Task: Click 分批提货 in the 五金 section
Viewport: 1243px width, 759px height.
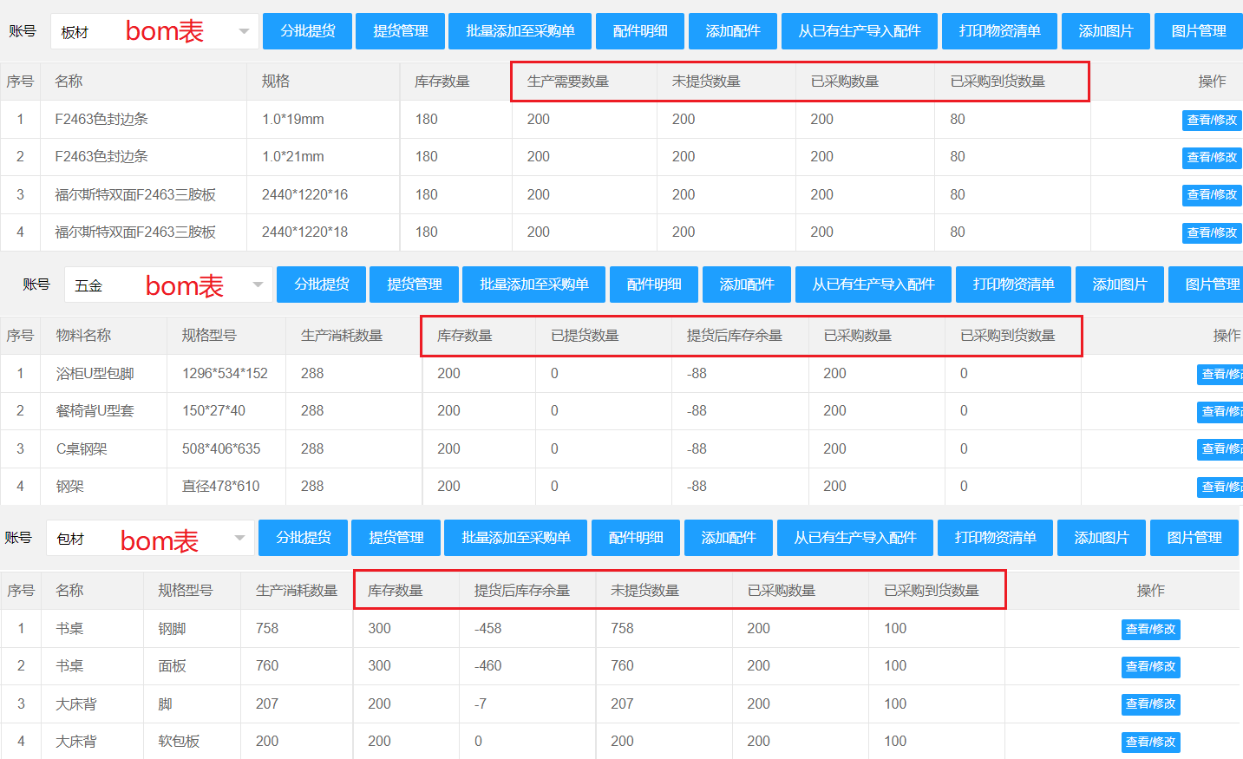Action: coord(322,285)
